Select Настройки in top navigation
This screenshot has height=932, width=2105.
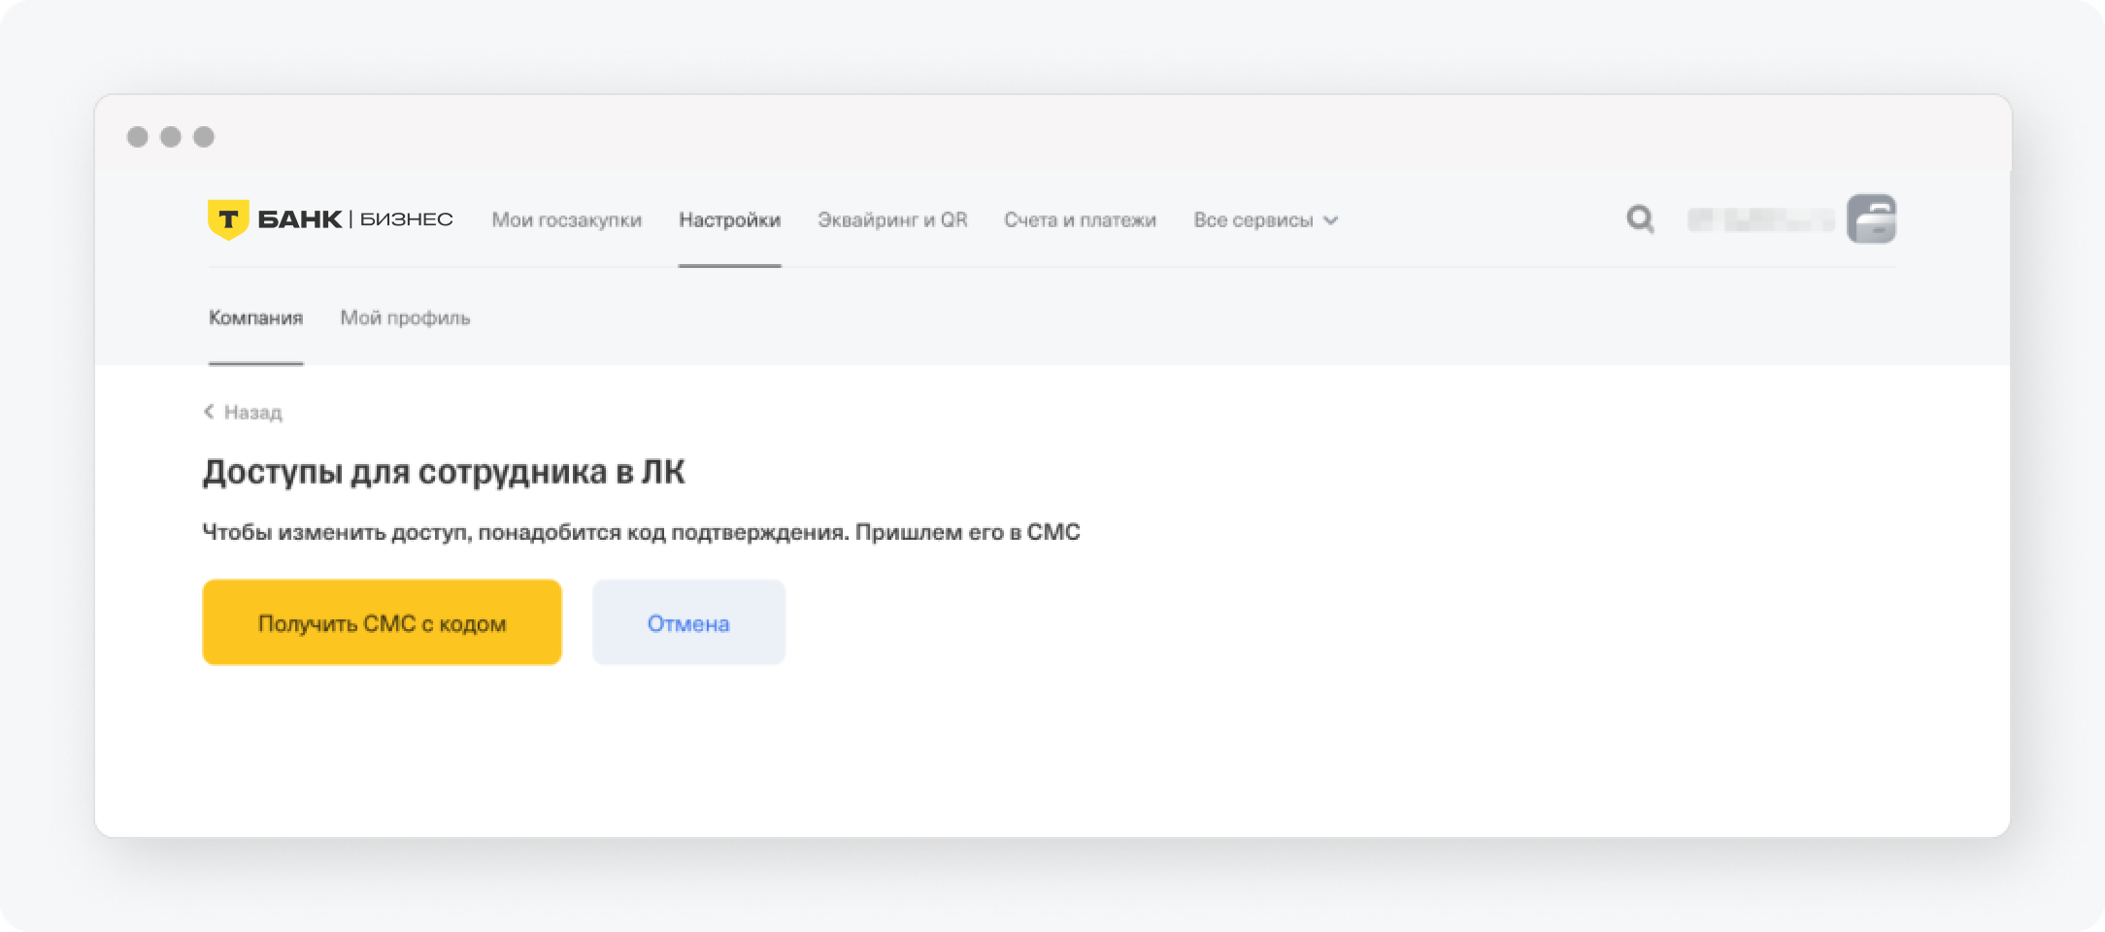(729, 220)
